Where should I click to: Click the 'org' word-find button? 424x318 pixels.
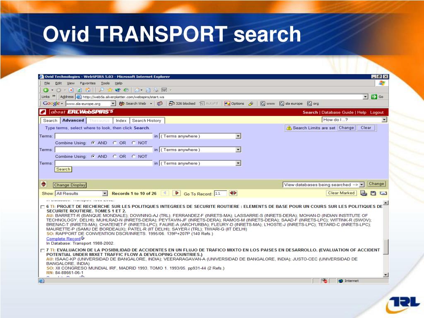point(313,104)
